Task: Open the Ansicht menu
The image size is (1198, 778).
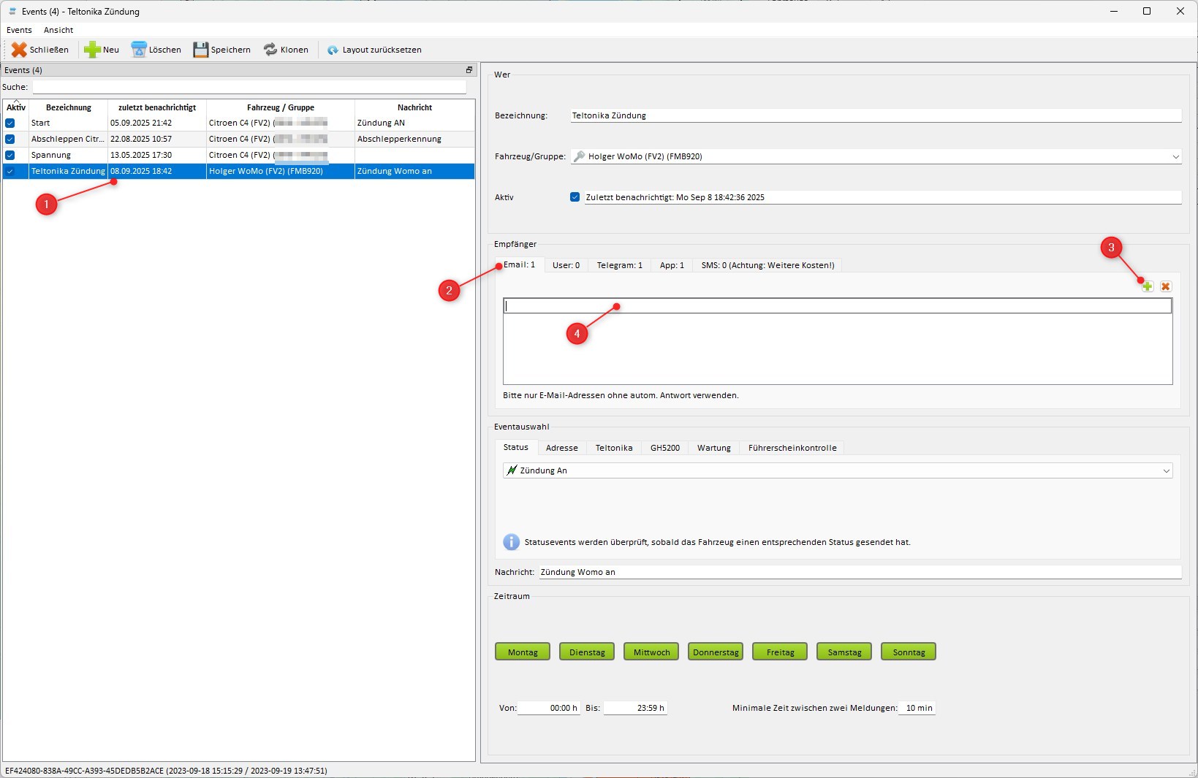Action: coord(58,30)
